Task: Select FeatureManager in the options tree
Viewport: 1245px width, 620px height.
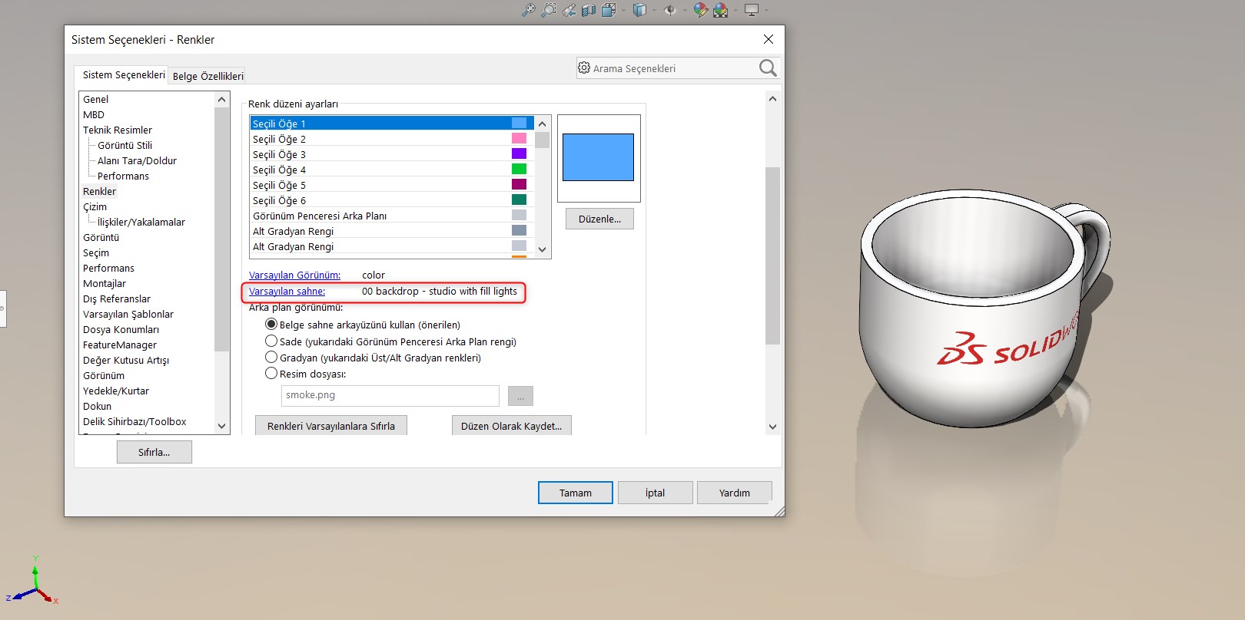Action: (x=120, y=345)
